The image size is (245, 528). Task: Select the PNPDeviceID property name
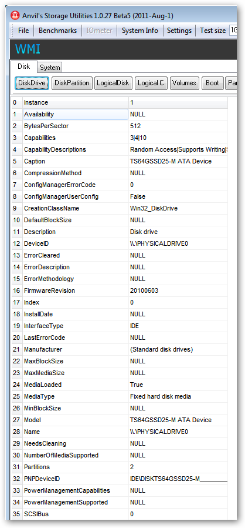(x=42, y=479)
